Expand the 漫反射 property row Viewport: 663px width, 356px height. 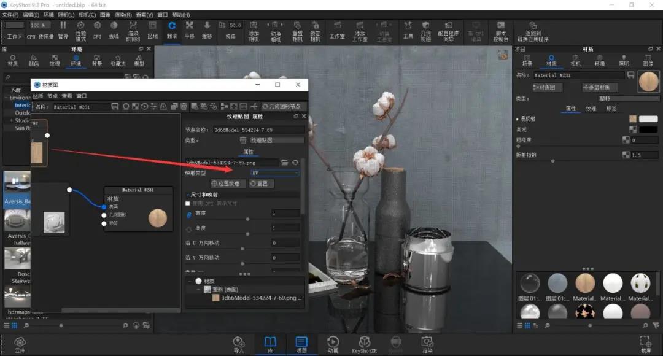click(x=517, y=119)
